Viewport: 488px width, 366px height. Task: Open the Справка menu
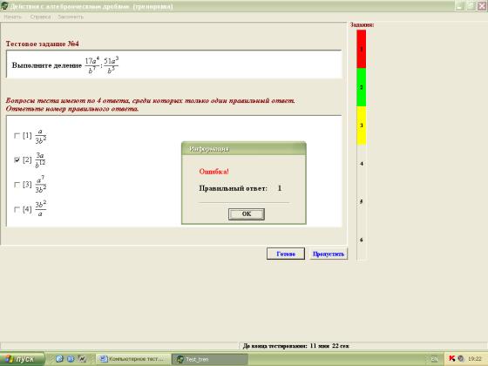tap(40, 17)
